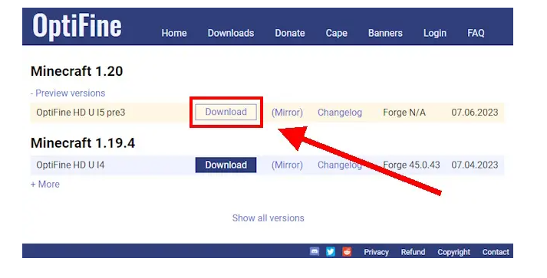
Task: Click the Forge N/A text
Action: pos(404,113)
